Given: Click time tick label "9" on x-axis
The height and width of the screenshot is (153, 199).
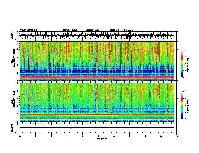Looking at the screenshot, I should tap(161, 136).
